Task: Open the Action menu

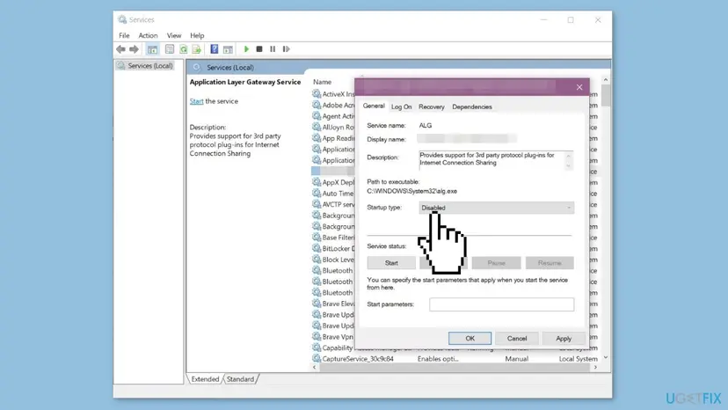Action: tap(148, 35)
